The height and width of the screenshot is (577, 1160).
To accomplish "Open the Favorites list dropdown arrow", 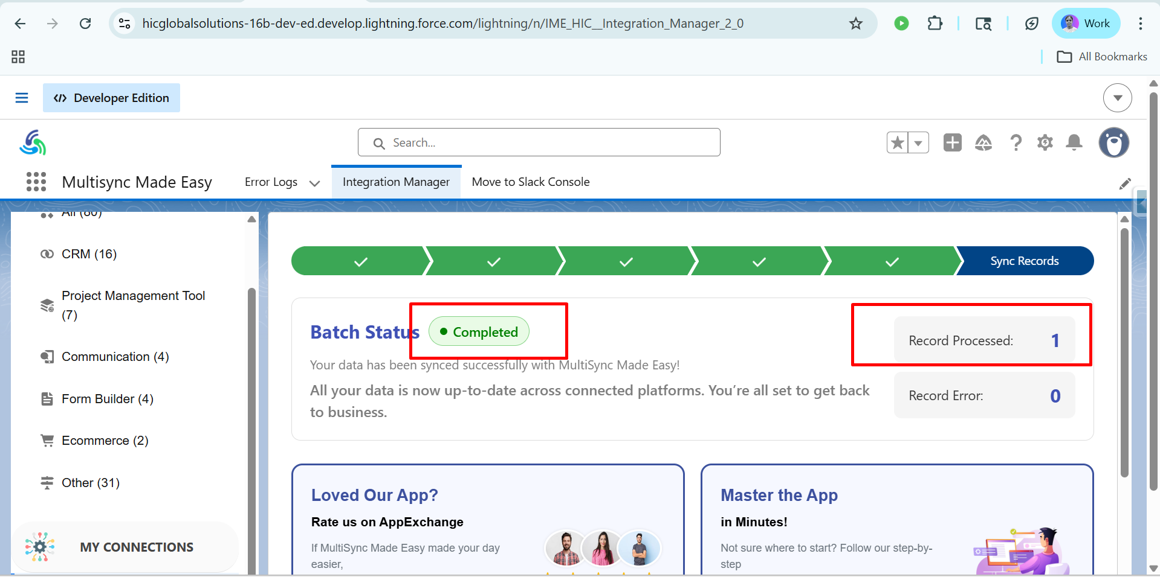I will pos(919,142).
